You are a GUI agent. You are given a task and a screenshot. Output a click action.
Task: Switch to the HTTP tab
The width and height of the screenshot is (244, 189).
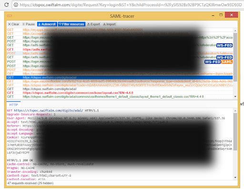13,105
